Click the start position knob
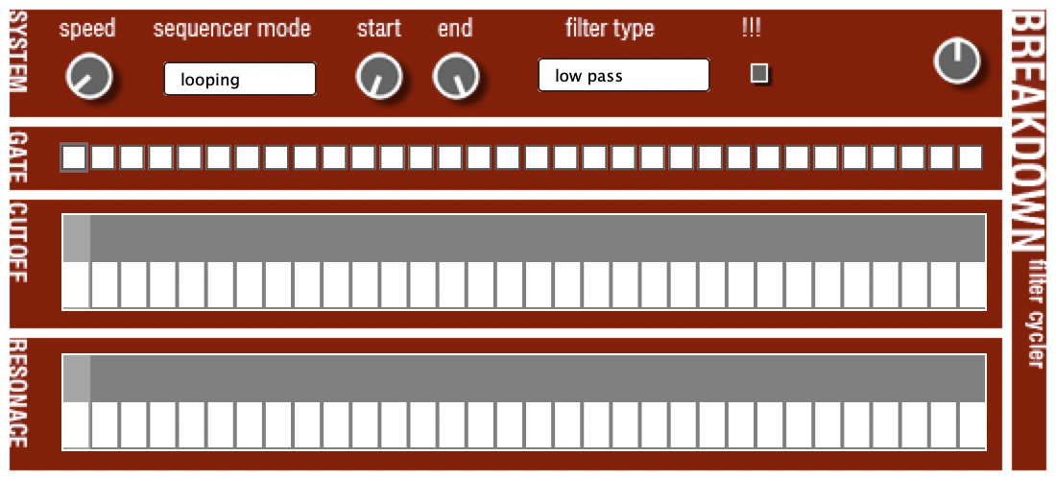Image resolution: width=1056 pixels, height=480 pixels. tap(378, 77)
